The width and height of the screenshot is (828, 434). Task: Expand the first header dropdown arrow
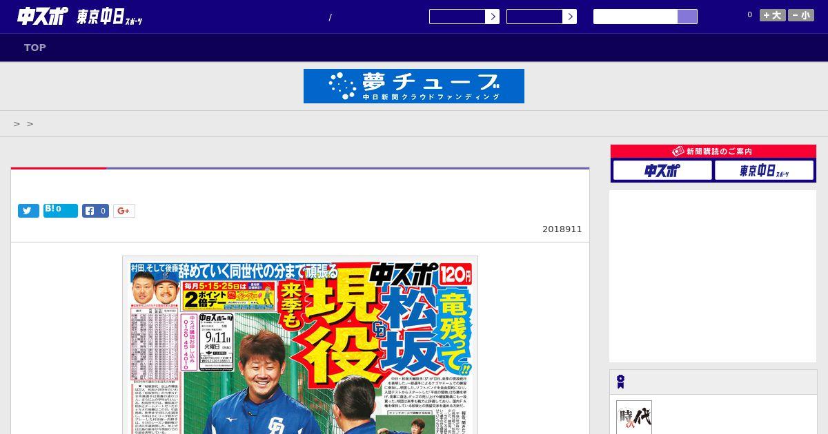(x=492, y=17)
